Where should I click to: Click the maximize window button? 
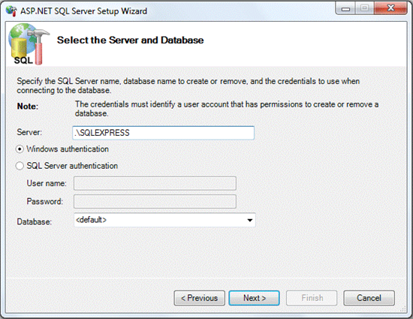(364, 9)
